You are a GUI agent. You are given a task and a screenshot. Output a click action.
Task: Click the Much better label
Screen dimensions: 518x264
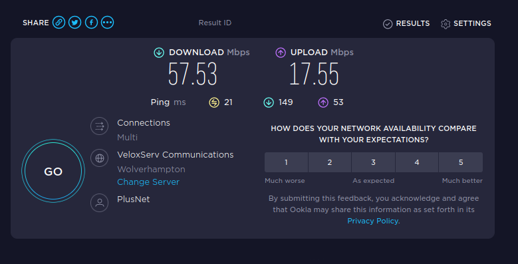[463, 181]
